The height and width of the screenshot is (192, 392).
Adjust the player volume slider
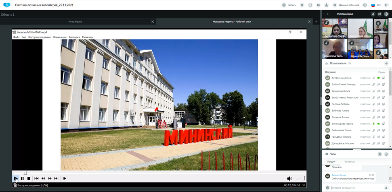click(300, 178)
